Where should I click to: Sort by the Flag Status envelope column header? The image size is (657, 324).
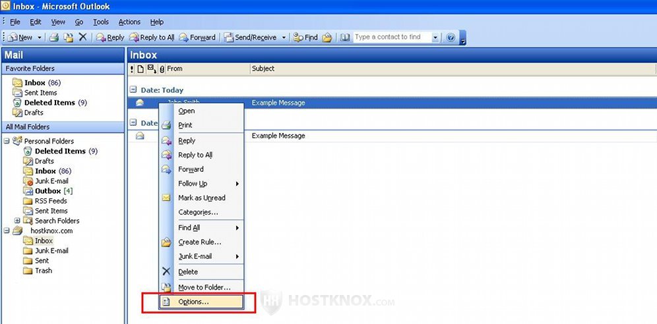[x=152, y=68]
